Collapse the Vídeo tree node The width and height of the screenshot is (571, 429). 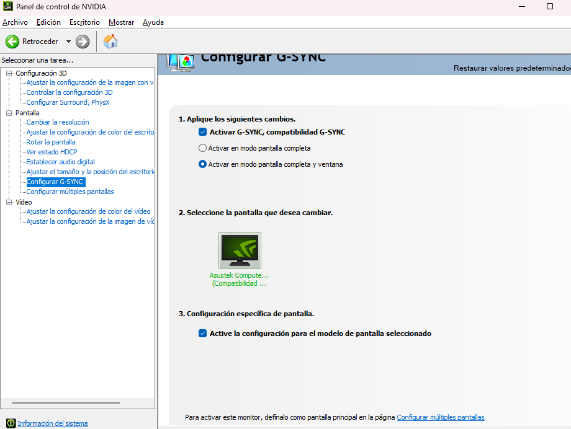coord(9,202)
